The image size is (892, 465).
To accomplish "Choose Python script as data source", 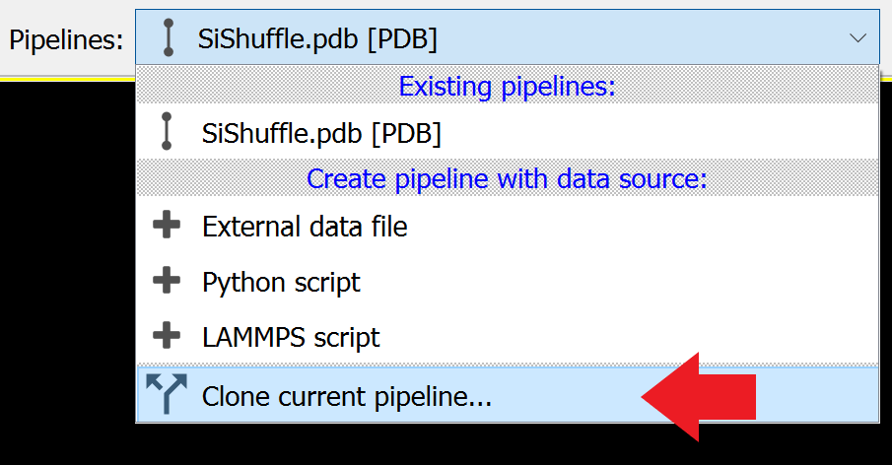I will click(x=281, y=283).
